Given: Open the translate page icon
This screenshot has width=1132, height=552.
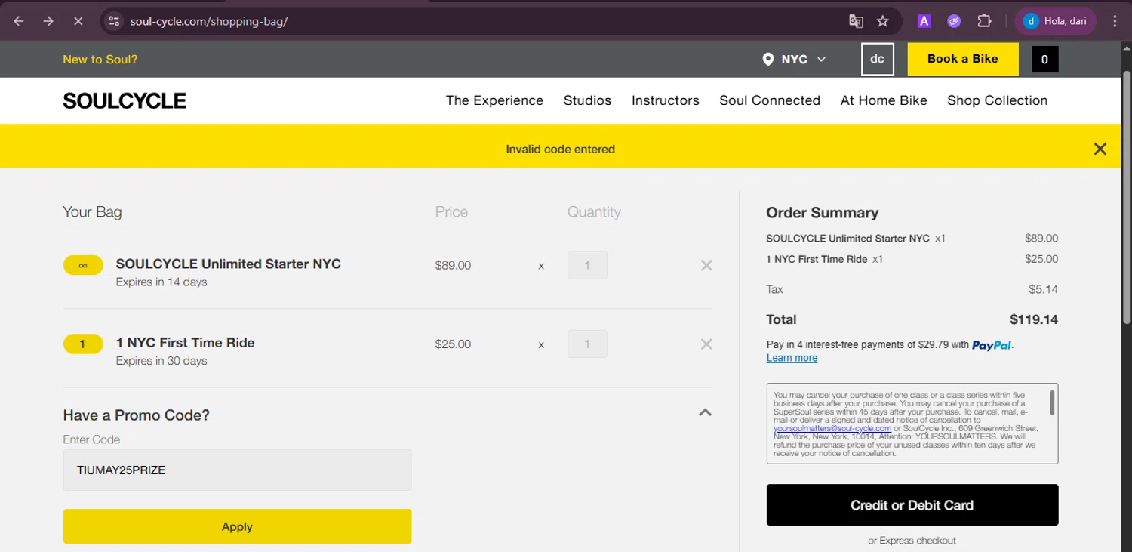Looking at the screenshot, I should click(x=856, y=21).
